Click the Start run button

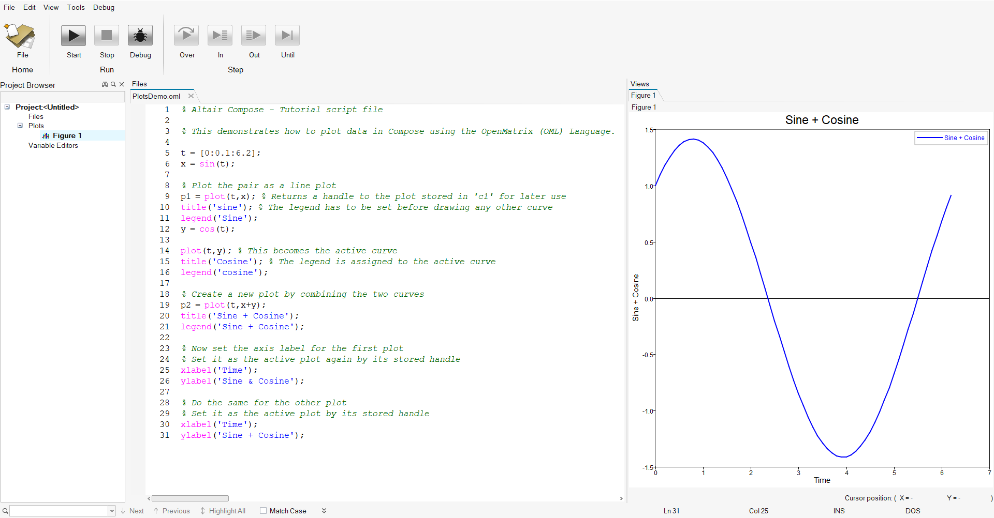click(74, 36)
